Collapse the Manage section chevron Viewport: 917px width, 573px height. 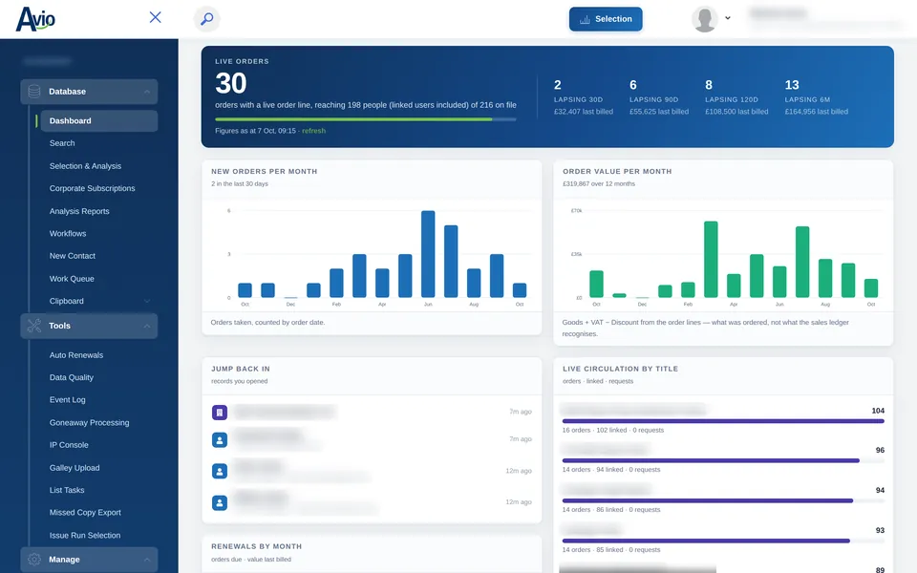coord(147,561)
